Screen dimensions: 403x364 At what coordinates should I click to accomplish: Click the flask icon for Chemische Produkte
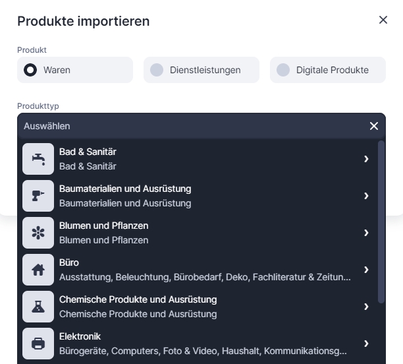click(38, 307)
